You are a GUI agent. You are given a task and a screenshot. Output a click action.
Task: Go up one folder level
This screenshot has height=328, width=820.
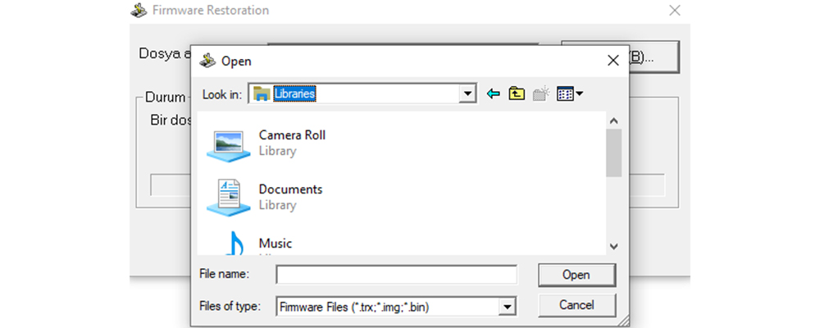(516, 93)
